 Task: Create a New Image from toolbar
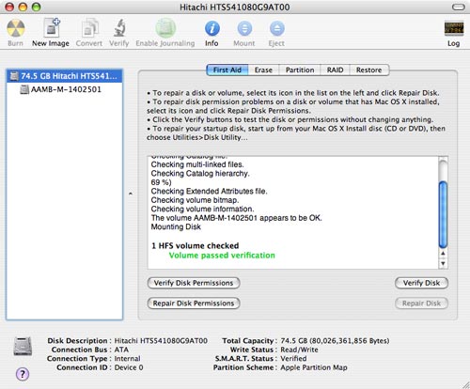click(x=52, y=27)
